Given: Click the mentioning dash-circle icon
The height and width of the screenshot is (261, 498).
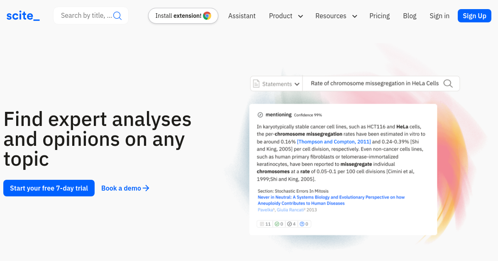Looking at the screenshot, I should tap(260, 115).
